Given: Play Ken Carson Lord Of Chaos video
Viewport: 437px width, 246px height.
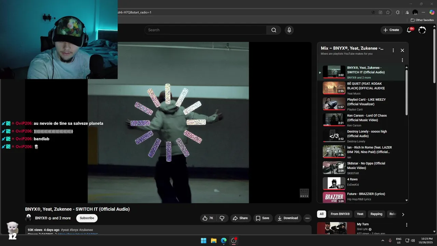Looking at the screenshot, I should pos(362,120).
